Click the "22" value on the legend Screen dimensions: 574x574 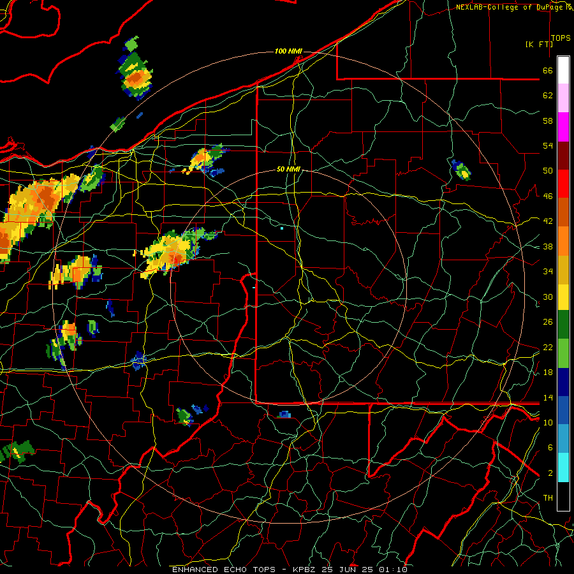pos(548,347)
